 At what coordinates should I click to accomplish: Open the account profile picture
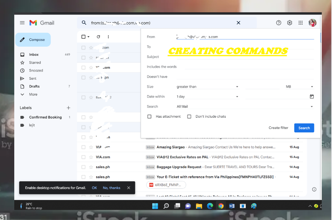(312, 23)
